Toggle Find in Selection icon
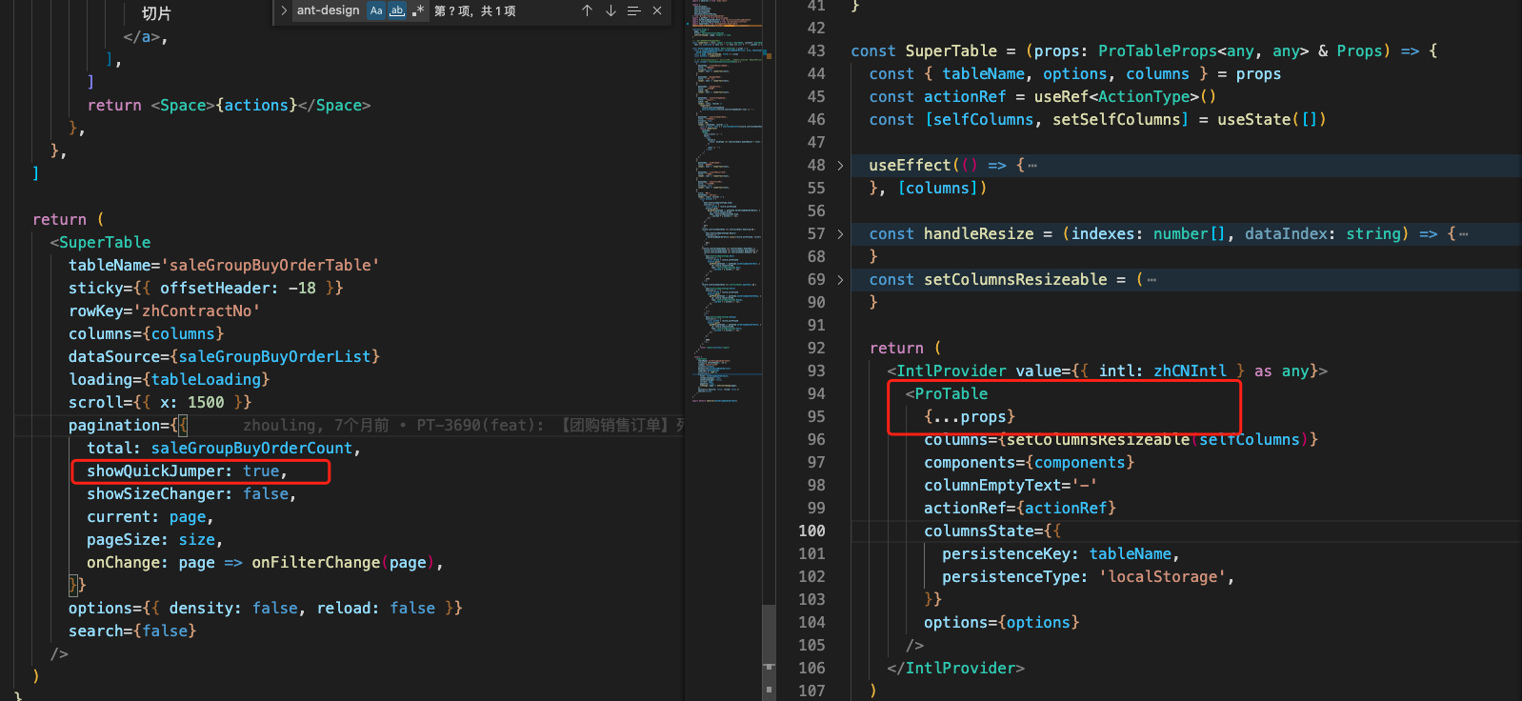 coord(633,10)
